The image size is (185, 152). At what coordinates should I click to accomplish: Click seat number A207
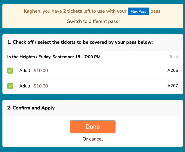coord(173,86)
